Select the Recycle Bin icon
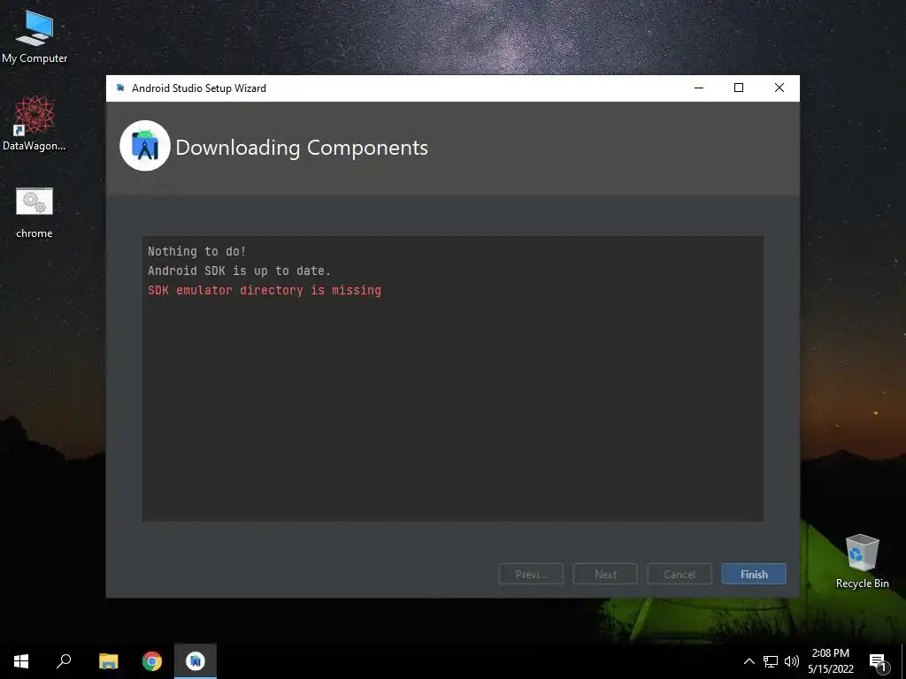 tap(862, 561)
